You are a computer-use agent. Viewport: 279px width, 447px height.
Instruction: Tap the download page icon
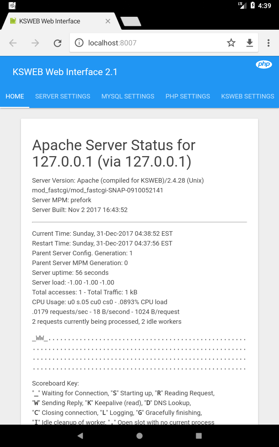tap(250, 43)
